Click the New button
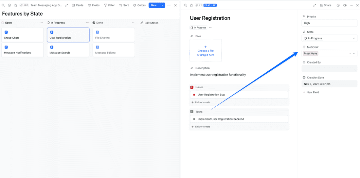Screen dimensions: 360x178 coord(154,5)
